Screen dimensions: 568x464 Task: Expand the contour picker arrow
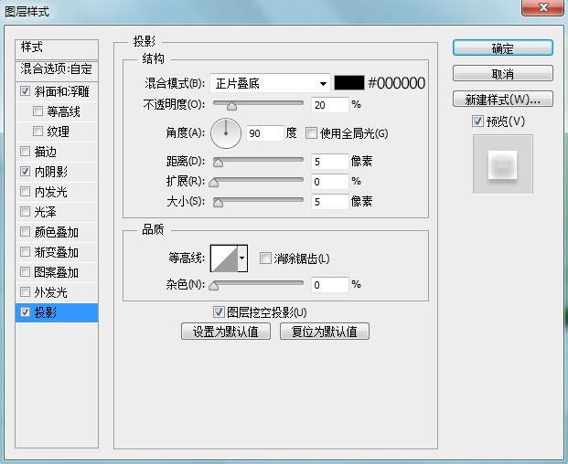coord(242,258)
